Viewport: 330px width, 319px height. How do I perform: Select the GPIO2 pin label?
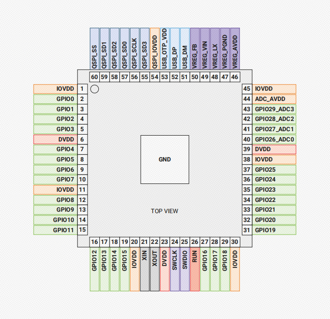point(55,119)
